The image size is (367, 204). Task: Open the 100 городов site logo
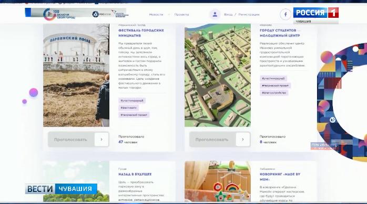[59, 14]
